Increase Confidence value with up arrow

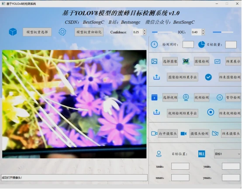[145, 31]
